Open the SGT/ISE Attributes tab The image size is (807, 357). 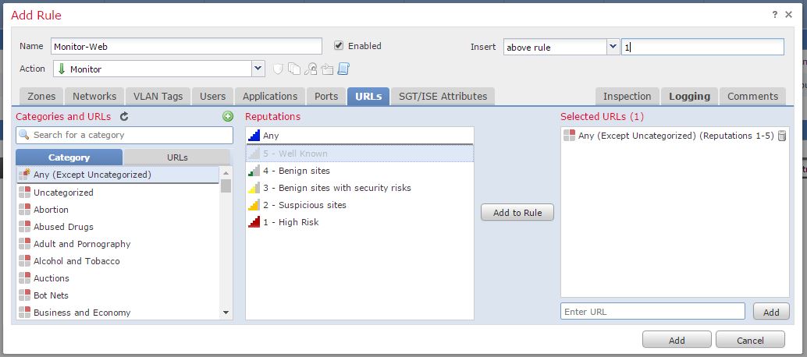pyautogui.click(x=443, y=97)
